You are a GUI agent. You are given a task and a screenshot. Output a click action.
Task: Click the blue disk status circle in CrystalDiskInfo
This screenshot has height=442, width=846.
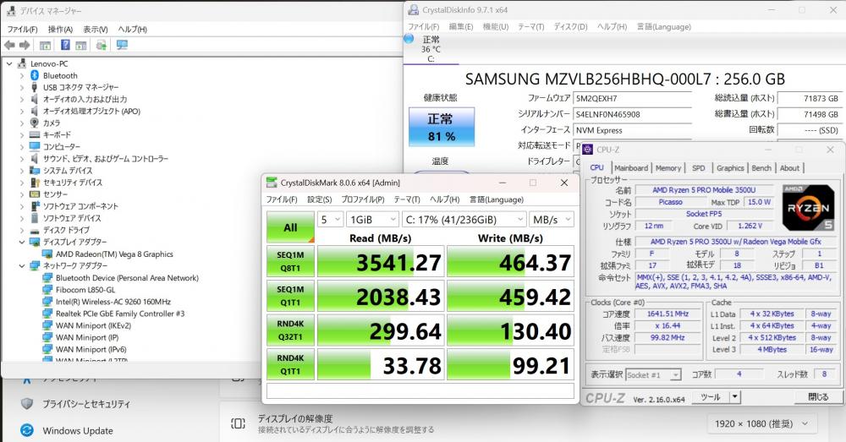tap(409, 39)
